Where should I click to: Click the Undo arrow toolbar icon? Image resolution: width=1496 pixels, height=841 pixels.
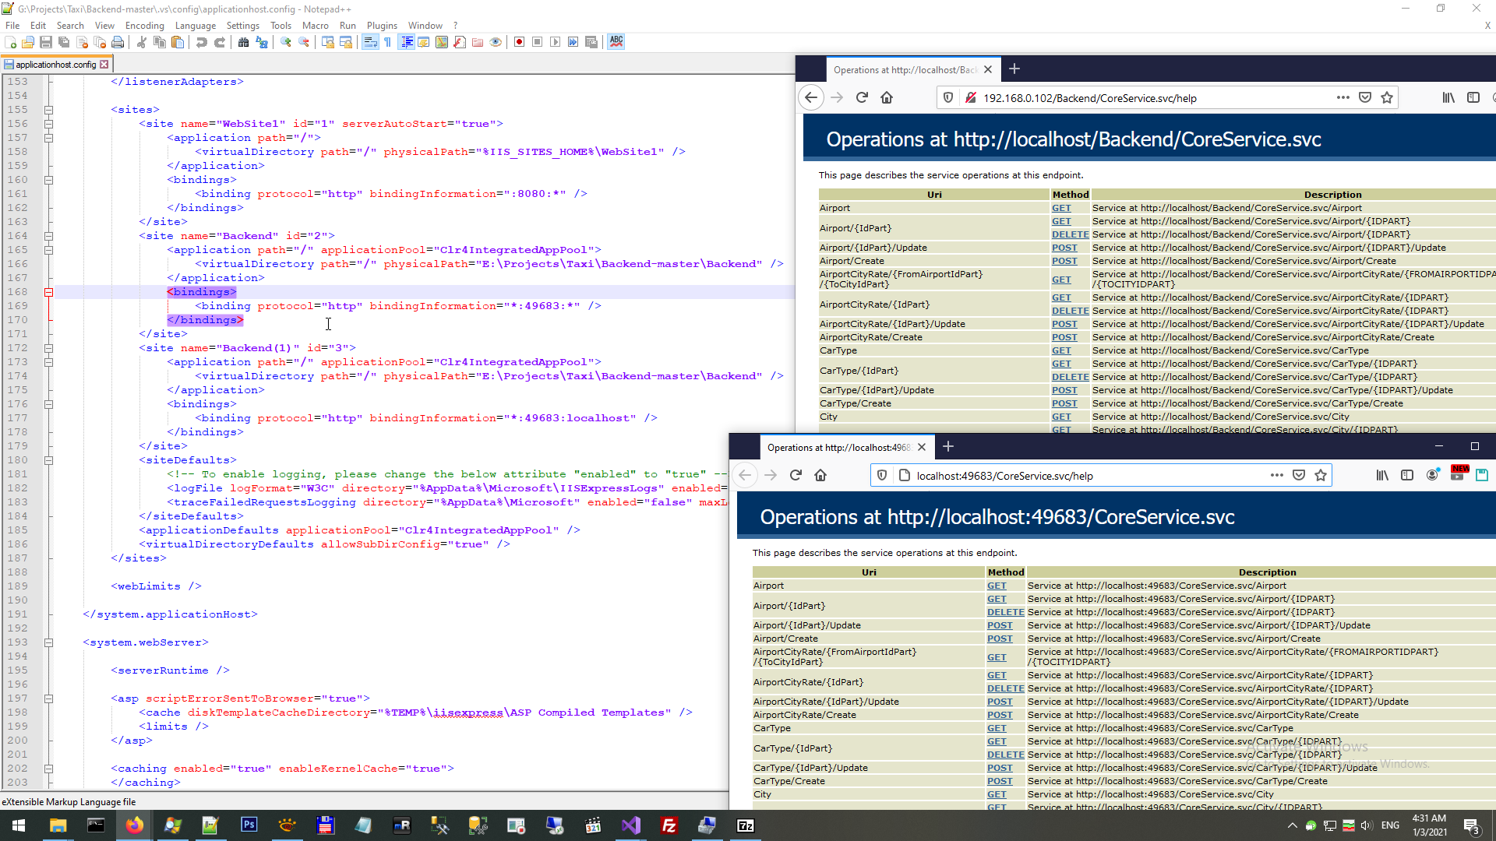(x=202, y=42)
